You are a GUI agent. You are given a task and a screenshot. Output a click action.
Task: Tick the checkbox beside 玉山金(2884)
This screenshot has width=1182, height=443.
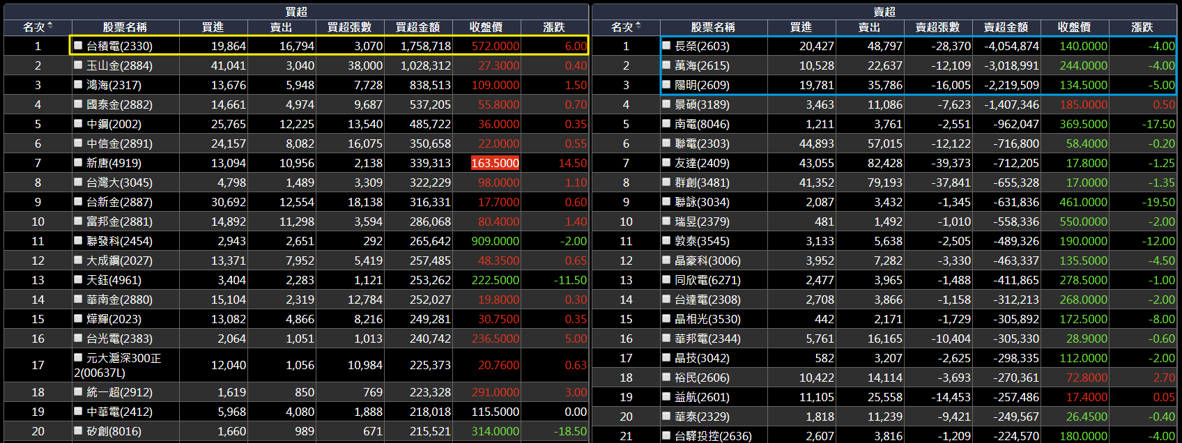tap(78, 65)
